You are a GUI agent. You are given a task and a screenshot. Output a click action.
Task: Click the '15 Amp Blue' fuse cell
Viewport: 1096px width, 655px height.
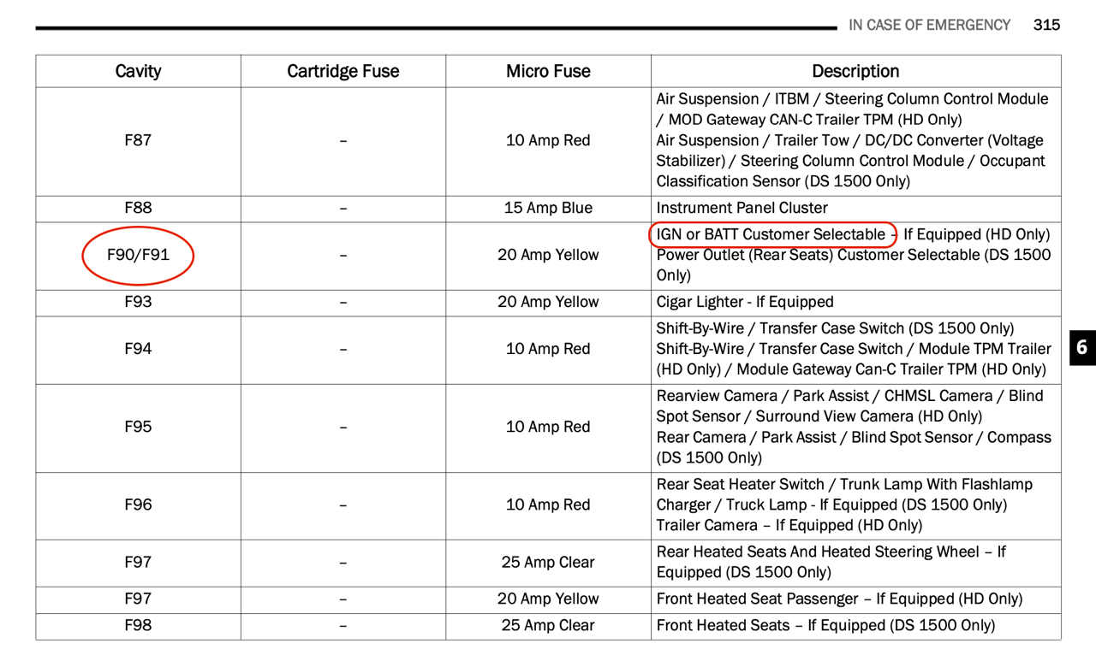[x=548, y=208]
